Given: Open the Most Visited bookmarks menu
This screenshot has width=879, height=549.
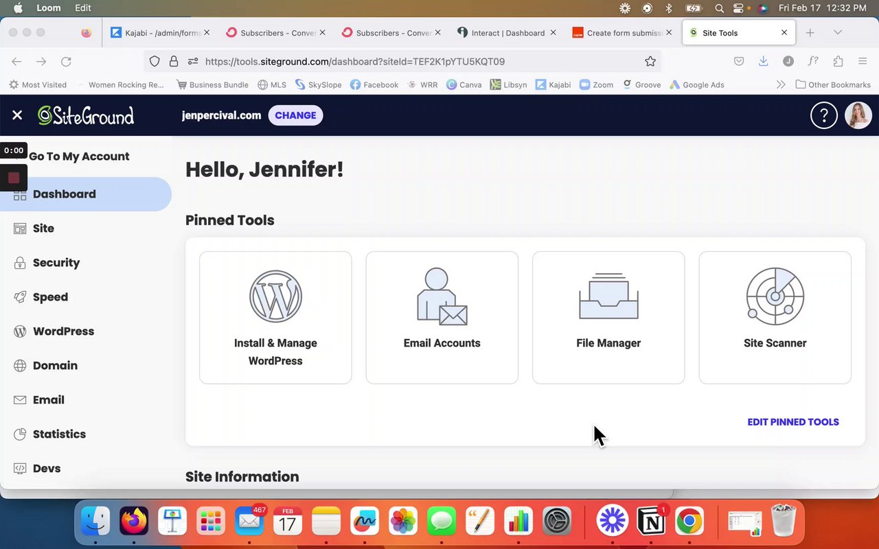Looking at the screenshot, I should click(38, 85).
